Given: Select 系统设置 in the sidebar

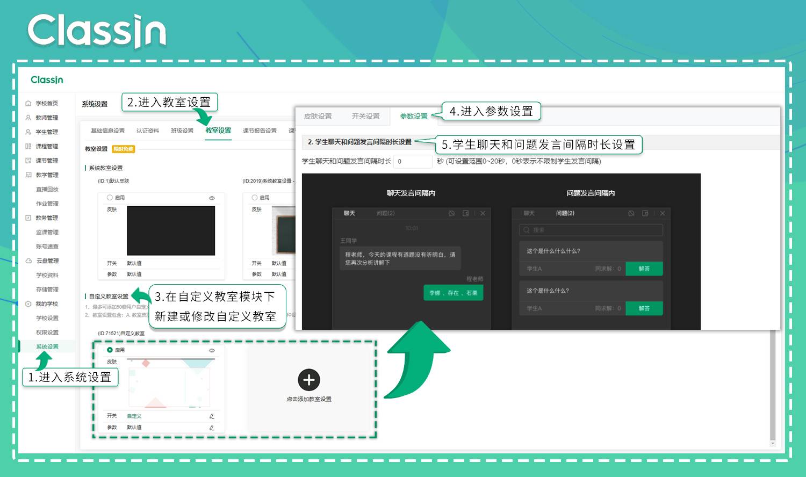Looking at the screenshot, I should [x=47, y=346].
